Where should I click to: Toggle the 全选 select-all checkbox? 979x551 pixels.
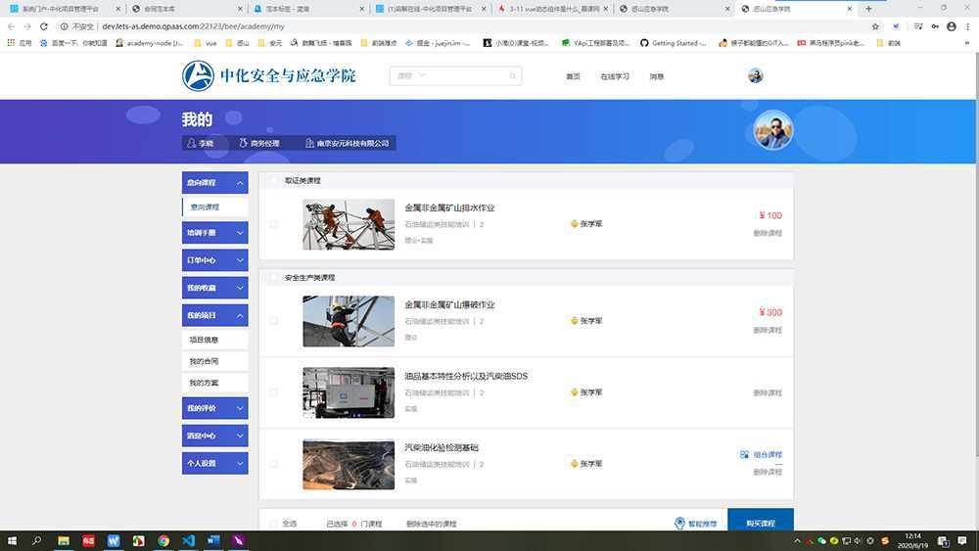(274, 524)
